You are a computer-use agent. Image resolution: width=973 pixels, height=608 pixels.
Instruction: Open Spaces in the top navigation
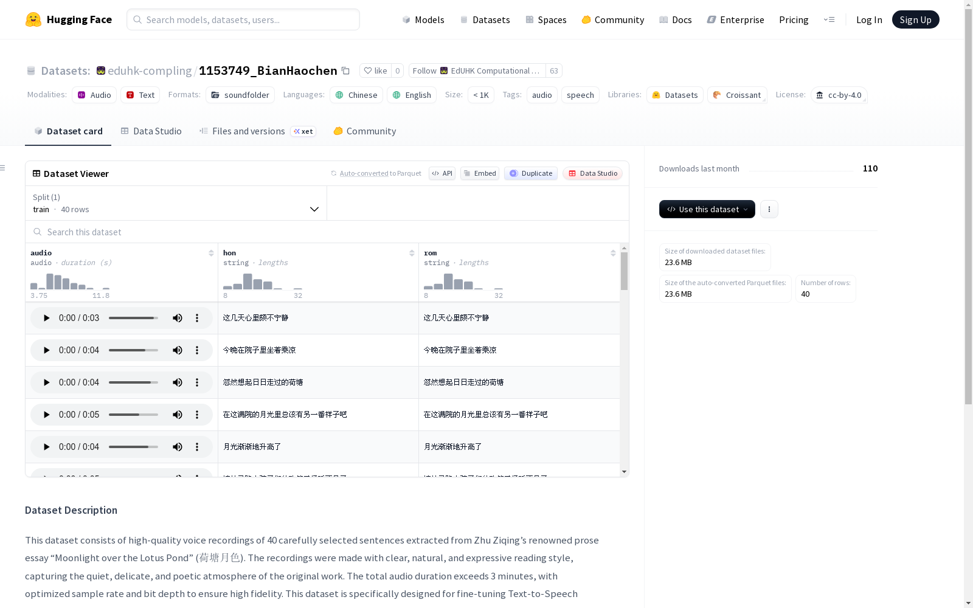pos(546,19)
